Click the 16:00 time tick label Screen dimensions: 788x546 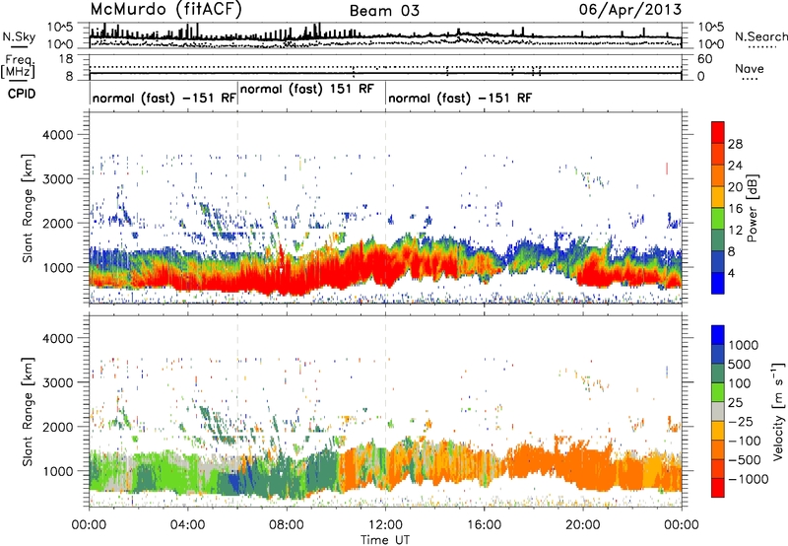(484, 525)
